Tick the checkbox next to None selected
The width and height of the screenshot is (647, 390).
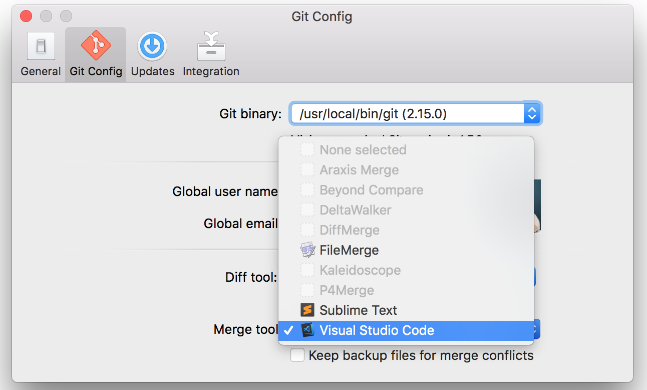[306, 149]
